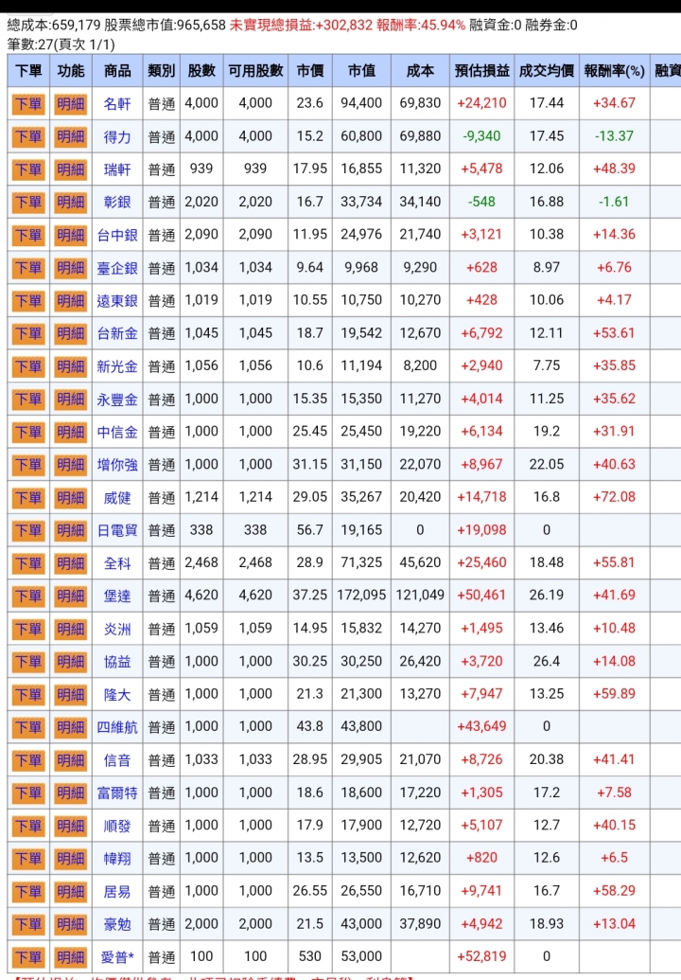Click 下單 button for 新光金 row
Viewport: 681px width, 980px height.
coord(28,366)
